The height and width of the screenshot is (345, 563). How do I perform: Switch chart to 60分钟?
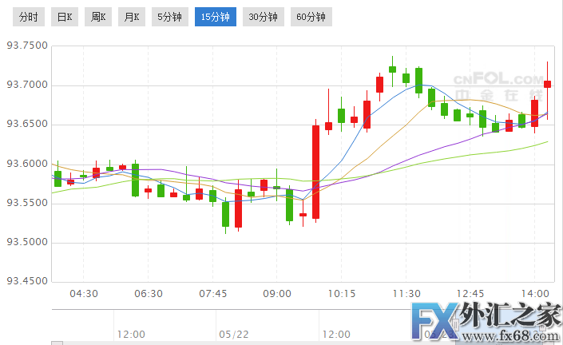pos(311,17)
